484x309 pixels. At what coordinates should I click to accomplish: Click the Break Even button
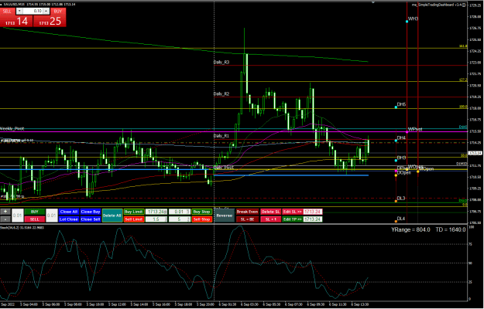247,212
